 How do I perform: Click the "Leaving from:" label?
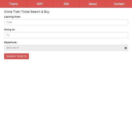[x=12, y=17]
